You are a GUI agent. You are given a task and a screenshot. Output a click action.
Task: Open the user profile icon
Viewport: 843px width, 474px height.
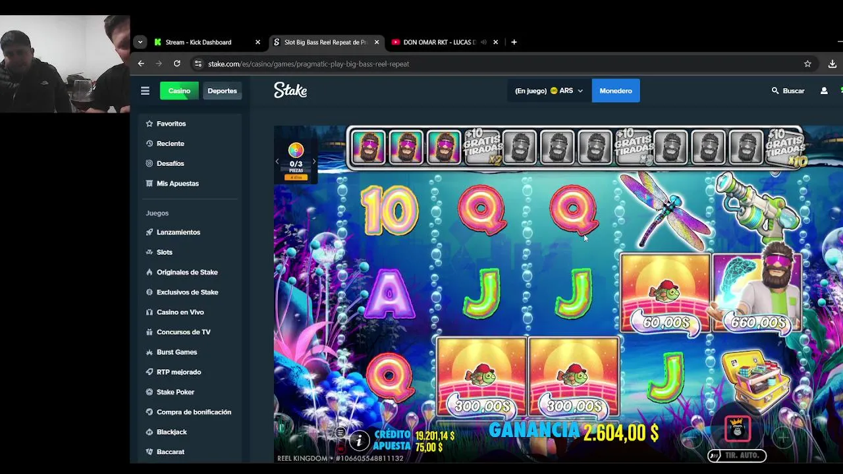(824, 91)
